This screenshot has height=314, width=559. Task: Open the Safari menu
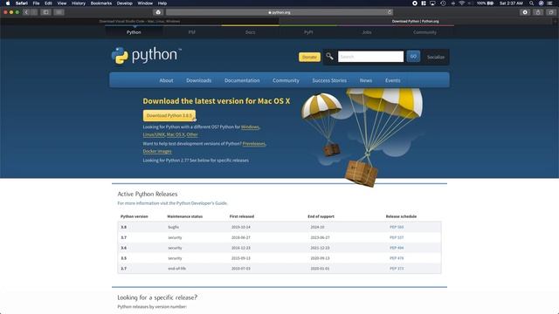(x=22, y=3)
